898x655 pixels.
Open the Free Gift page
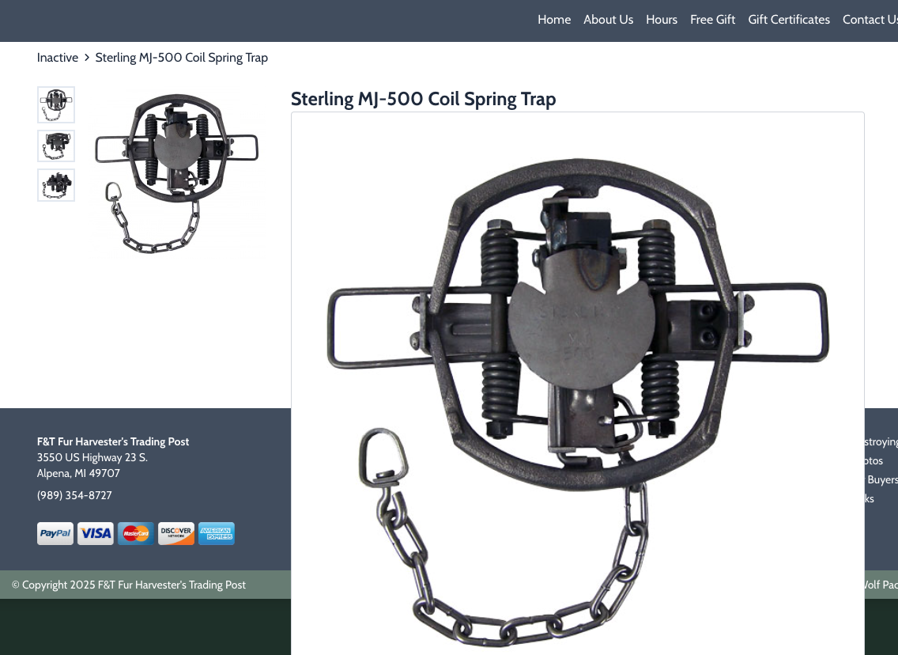pyautogui.click(x=712, y=20)
